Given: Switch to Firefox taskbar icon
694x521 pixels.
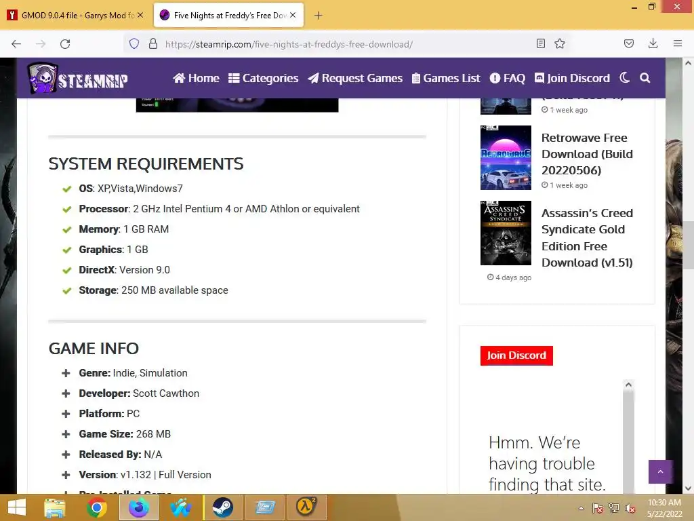Looking at the screenshot, I should [138, 507].
